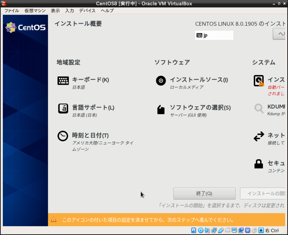
Task: Click the CentOS logo in the sidebar
Action: (x=26, y=28)
